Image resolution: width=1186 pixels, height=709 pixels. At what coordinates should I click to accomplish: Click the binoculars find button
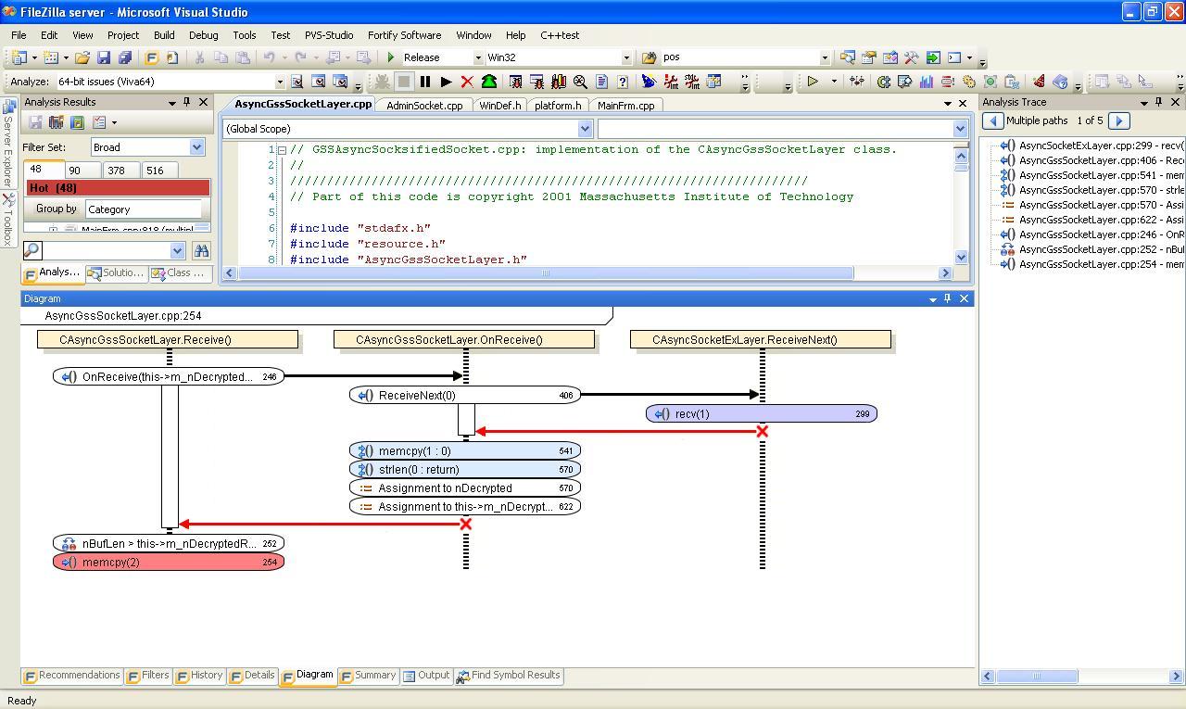[x=201, y=250]
